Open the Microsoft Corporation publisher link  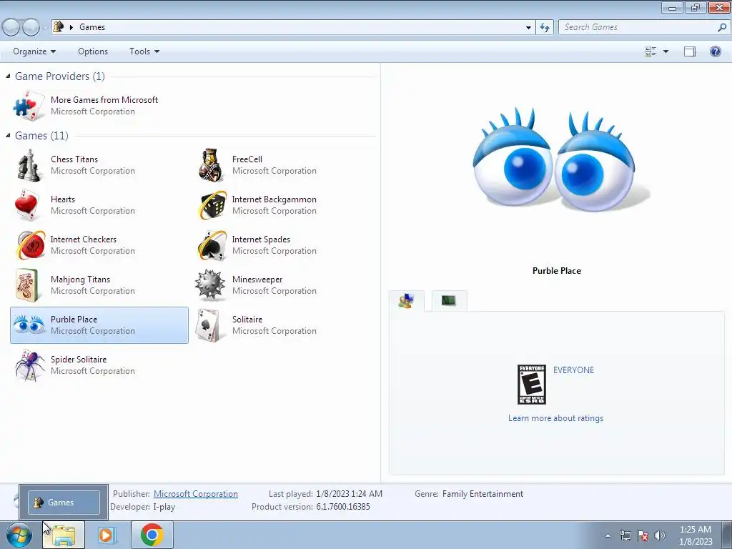(196, 494)
